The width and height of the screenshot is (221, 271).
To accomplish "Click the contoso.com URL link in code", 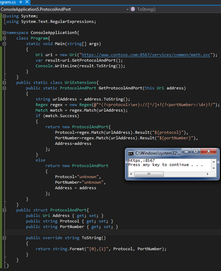I will (x=148, y=55).
